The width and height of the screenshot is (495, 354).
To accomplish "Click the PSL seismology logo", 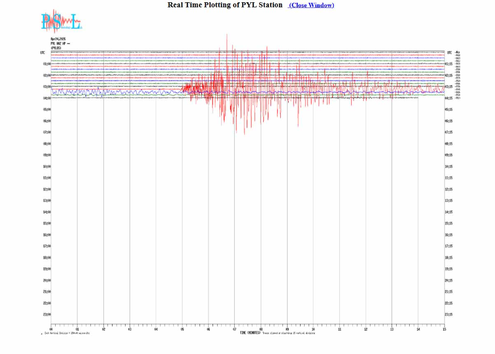I will pos(61,23).
